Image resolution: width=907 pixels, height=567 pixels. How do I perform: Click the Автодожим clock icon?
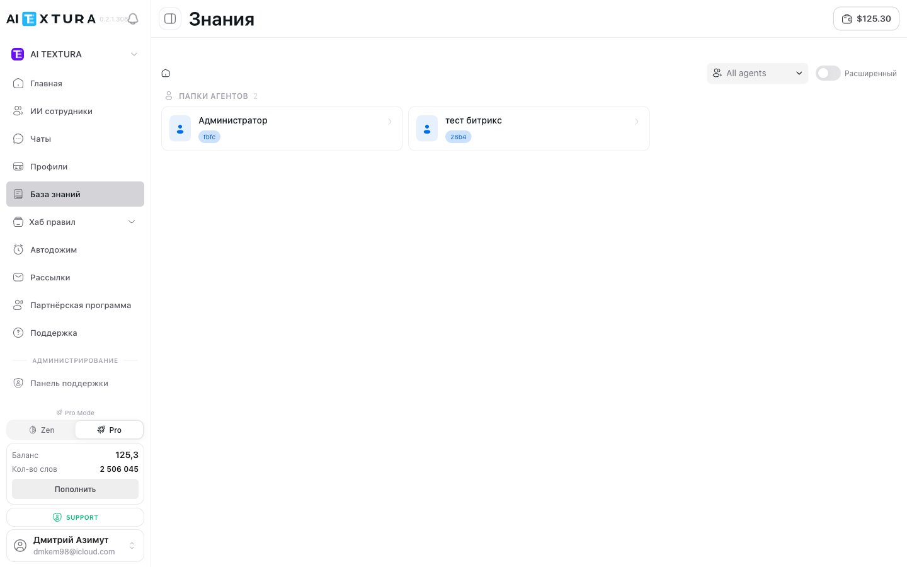pyautogui.click(x=18, y=249)
